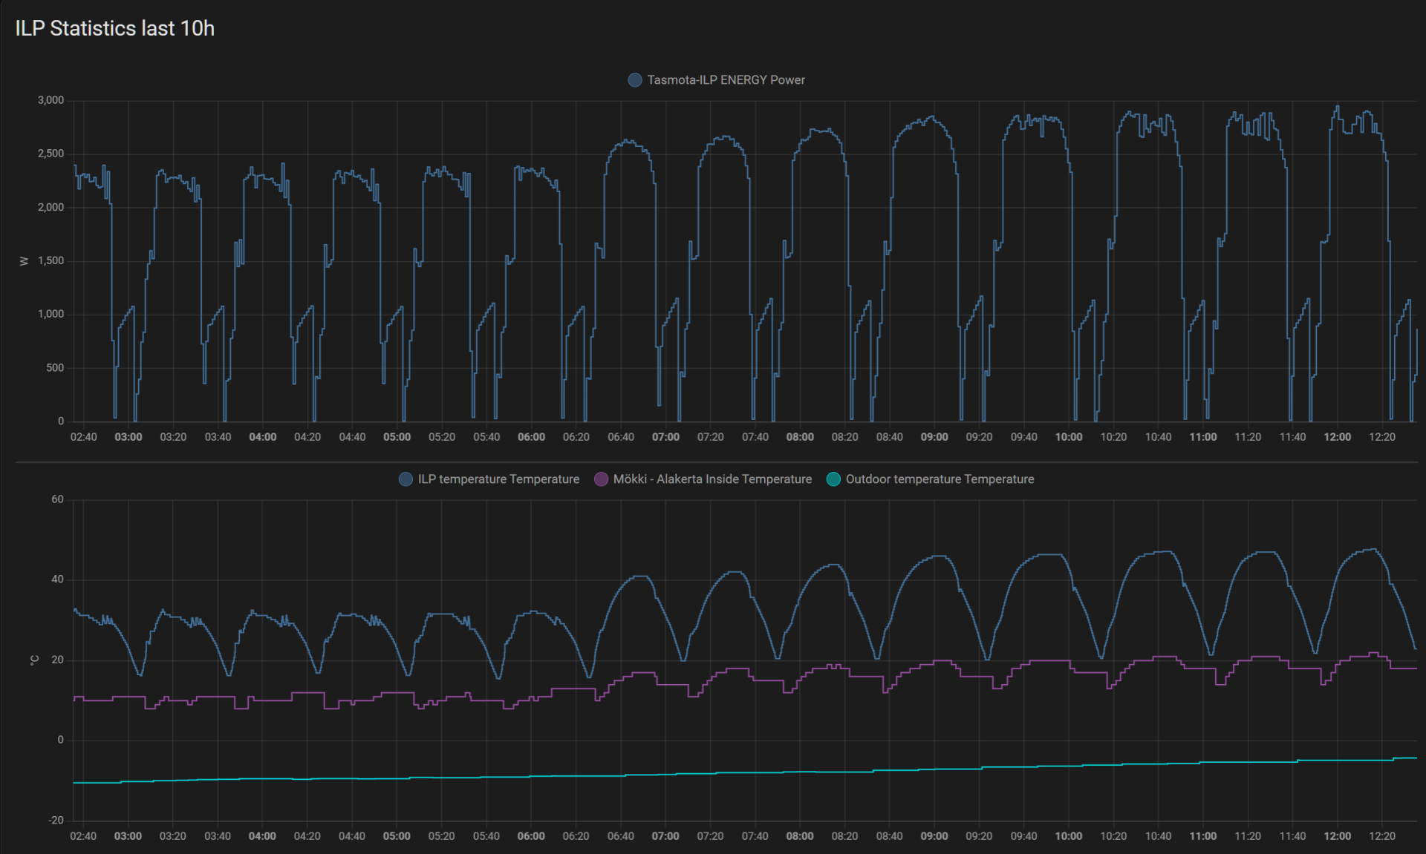The height and width of the screenshot is (854, 1426).
Task: Click the W unit label beside power chart
Action: [24, 261]
